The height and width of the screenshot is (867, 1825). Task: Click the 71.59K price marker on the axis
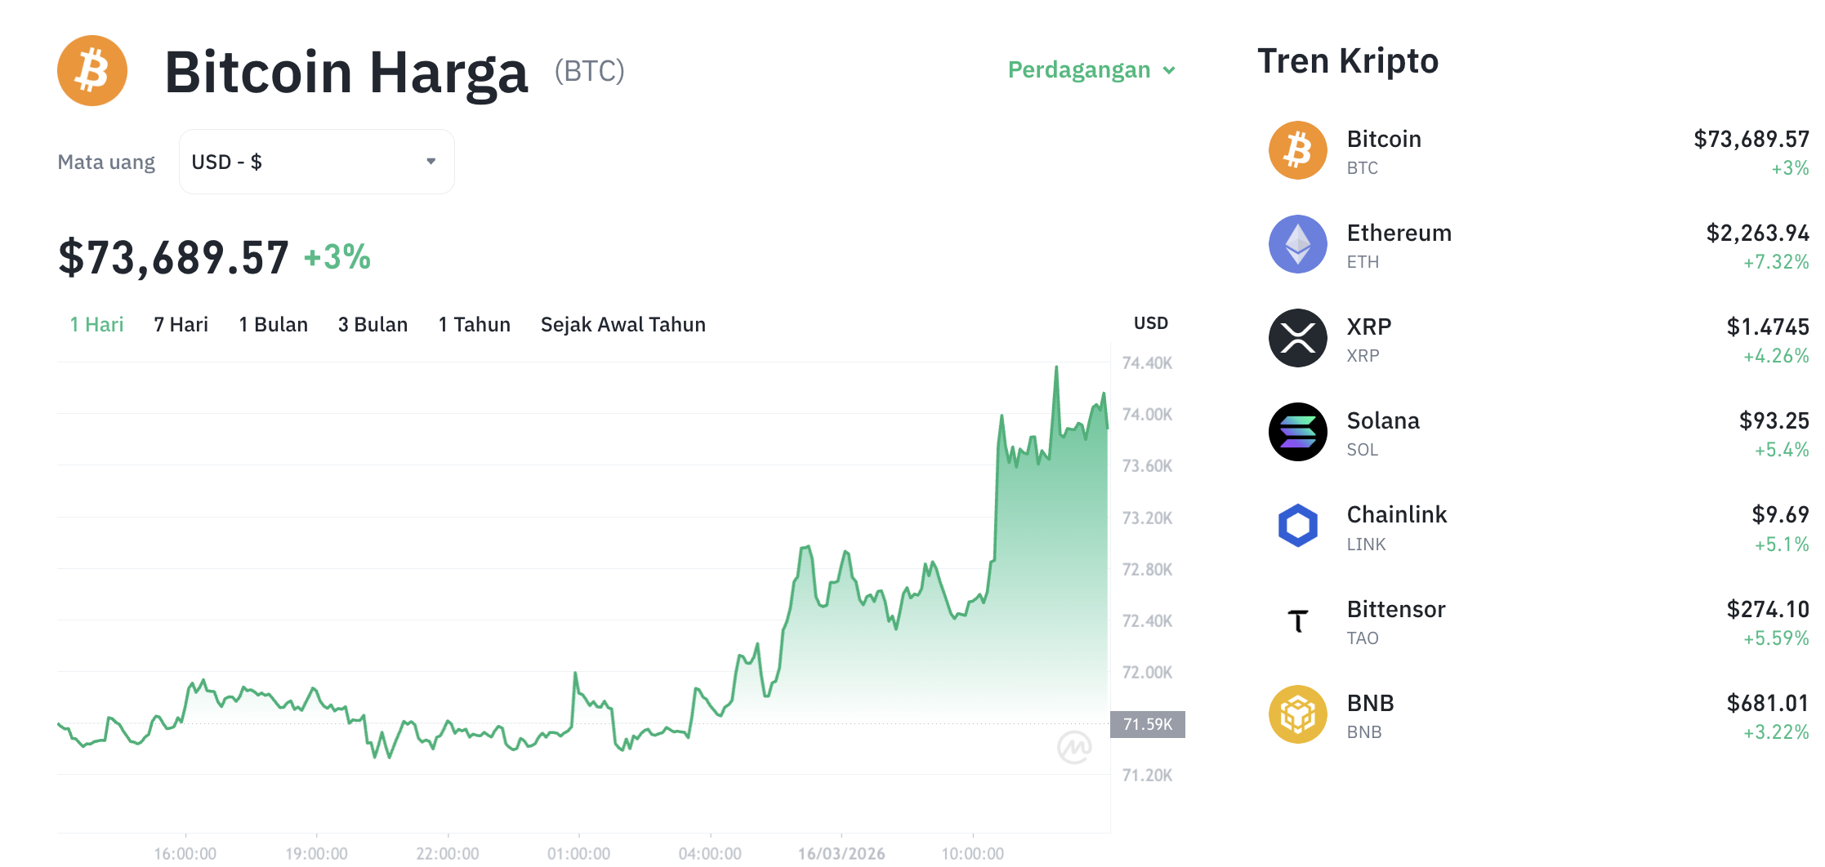coord(1147,723)
